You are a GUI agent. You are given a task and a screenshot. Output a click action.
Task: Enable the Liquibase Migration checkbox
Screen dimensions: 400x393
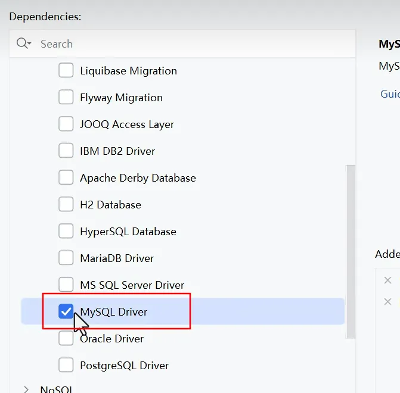[x=66, y=71]
